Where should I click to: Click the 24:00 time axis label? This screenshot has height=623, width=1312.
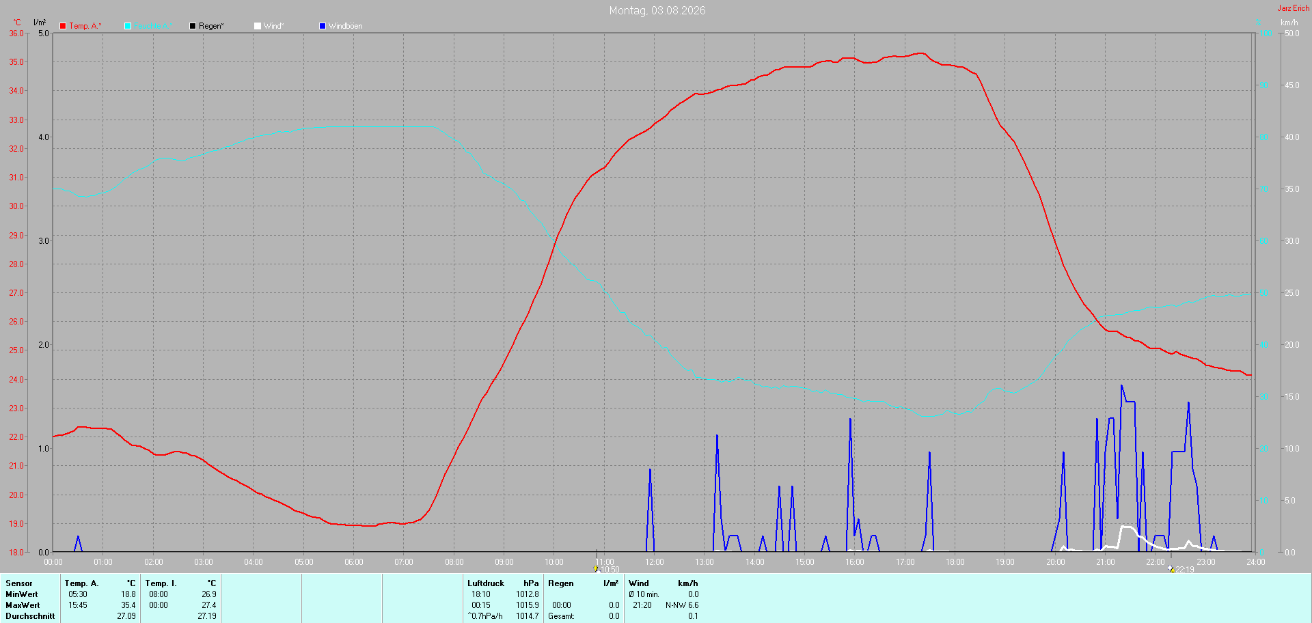pyautogui.click(x=1256, y=562)
